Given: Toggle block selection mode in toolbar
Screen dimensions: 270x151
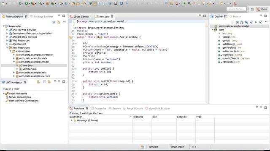Looking at the screenshot, I should [100, 3].
